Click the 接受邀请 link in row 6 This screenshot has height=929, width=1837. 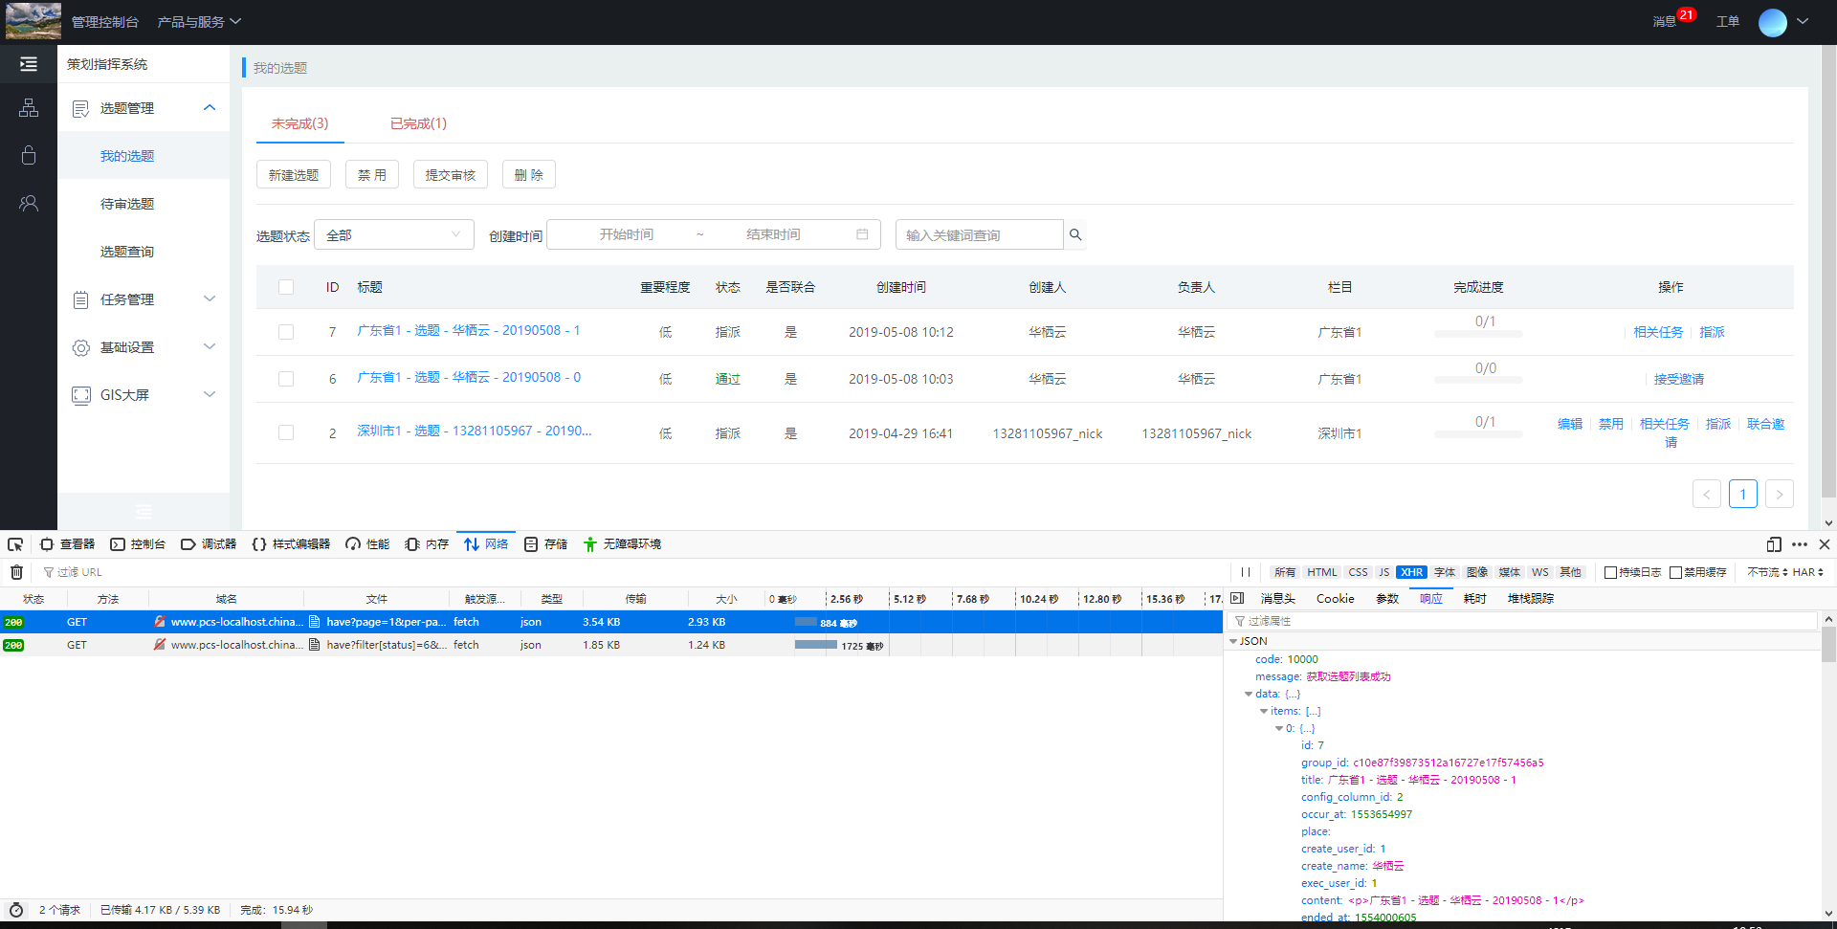[1678, 379]
